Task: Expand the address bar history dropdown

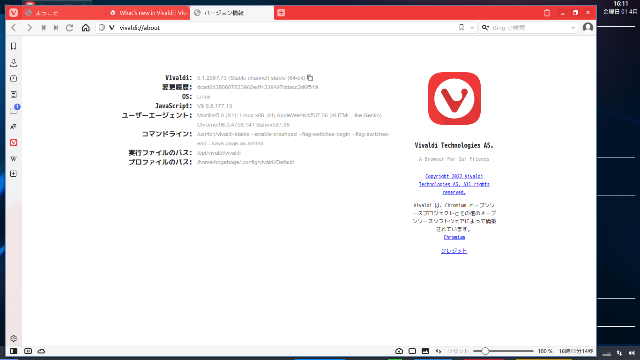Action: point(472,28)
